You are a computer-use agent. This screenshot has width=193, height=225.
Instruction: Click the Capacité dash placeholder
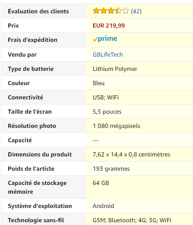click(95, 140)
